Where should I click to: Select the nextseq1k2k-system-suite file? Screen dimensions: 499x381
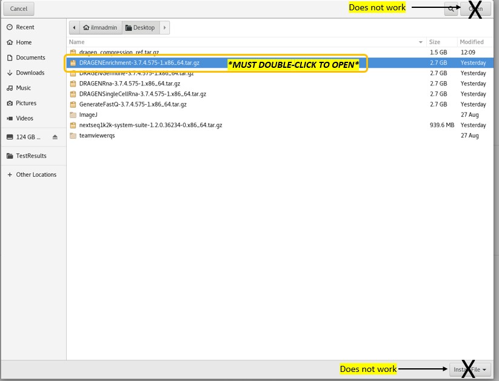(150, 125)
